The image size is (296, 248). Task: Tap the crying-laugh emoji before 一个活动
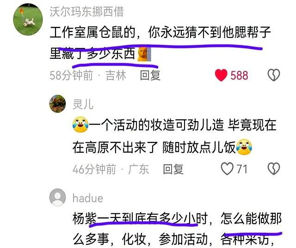(x=80, y=124)
